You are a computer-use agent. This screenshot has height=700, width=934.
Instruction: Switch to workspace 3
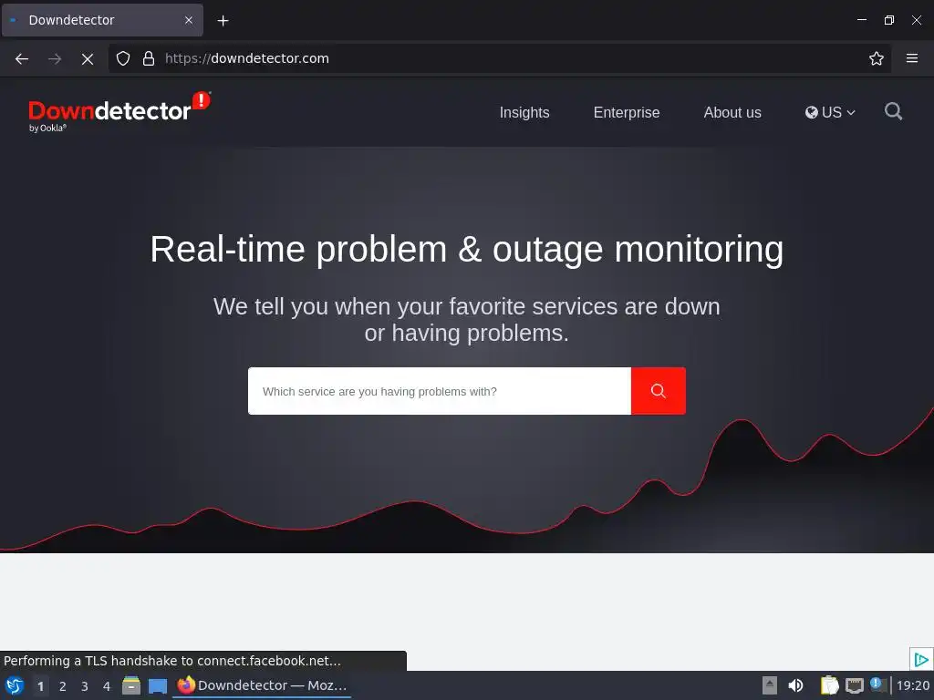point(85,686)
